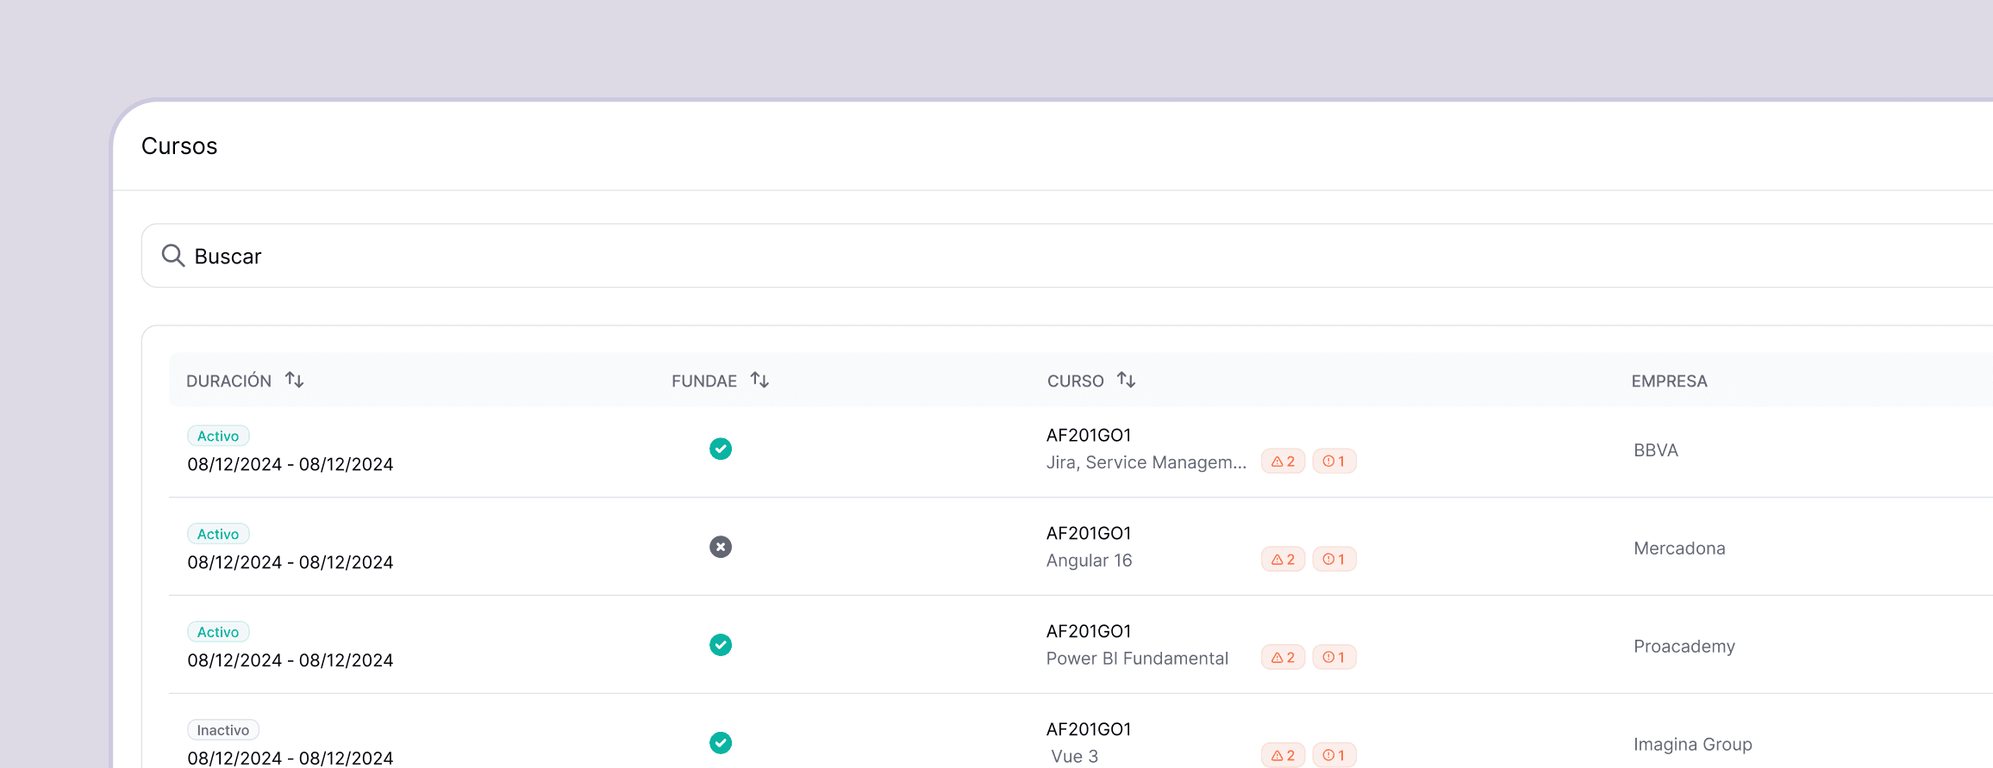The height and width of the screenshot is (768, 1993).
Task: Open the Power BI Fundamental course
Action: [1136, 659]
